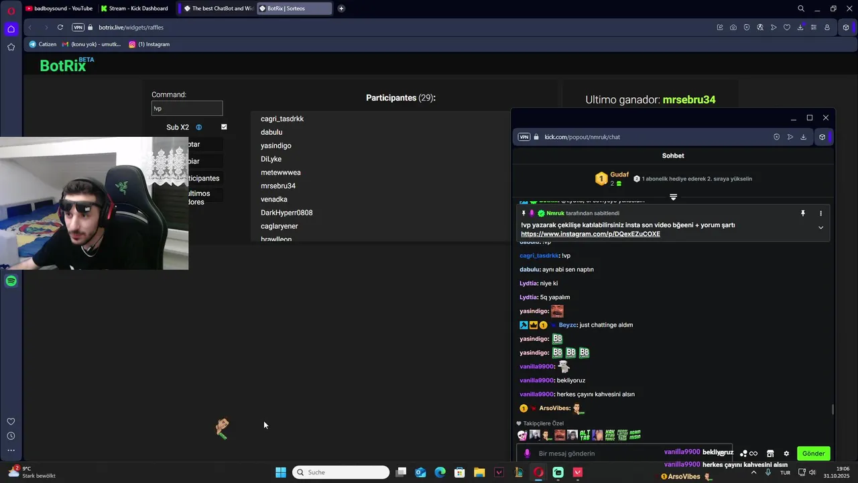858x483 pixels.
Task: Open chat settings gear icon
Action: 786,453
